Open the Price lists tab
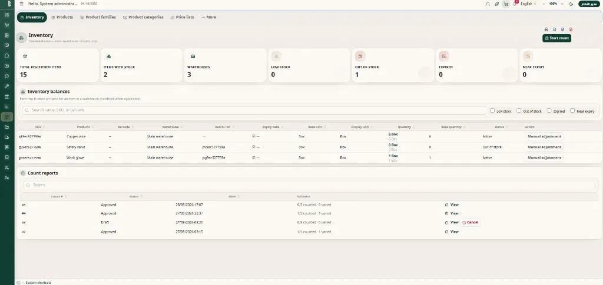 point(183,17)
